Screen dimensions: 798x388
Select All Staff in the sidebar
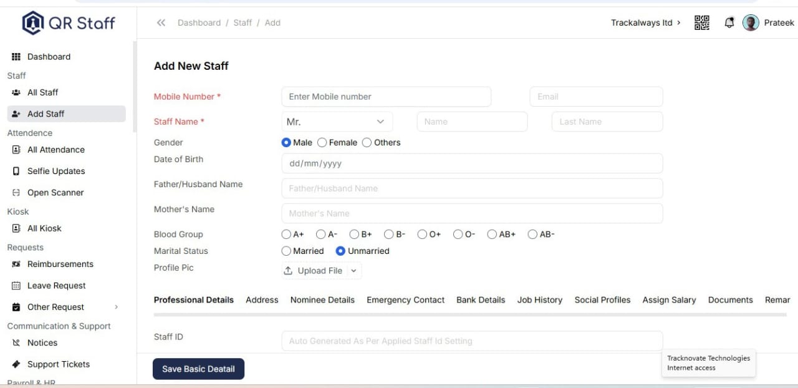pos(43,92)
